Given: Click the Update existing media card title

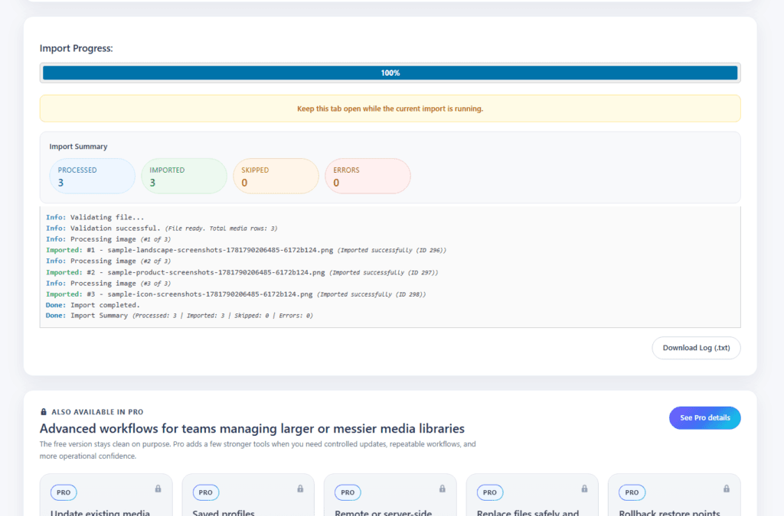Looking at the screenshot, I should pyautogui.click(x=100, y=512).
